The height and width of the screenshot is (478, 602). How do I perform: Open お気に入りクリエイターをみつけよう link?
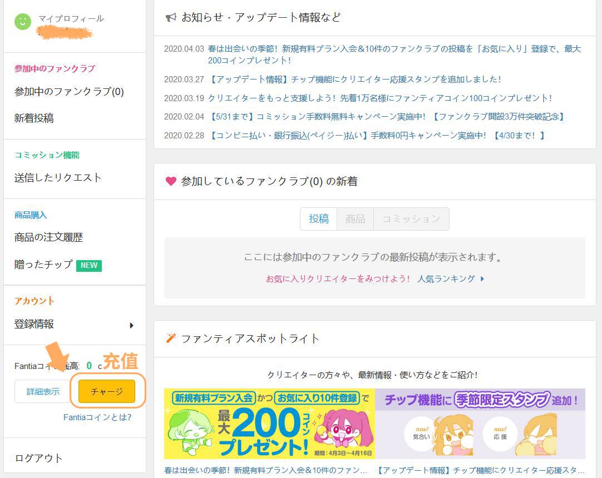[338, 279]
